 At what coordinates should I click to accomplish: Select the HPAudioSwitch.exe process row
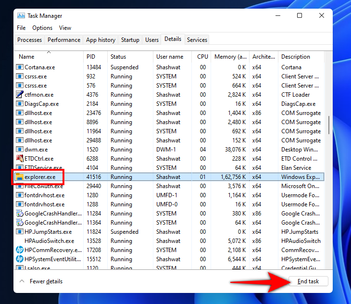point(49,241)
